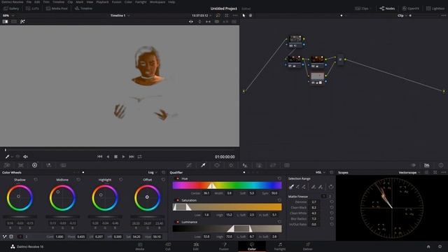Open the Clip mode dropdown in node editor
This screenshot has width=448, height=252.
tap(402, 15)
